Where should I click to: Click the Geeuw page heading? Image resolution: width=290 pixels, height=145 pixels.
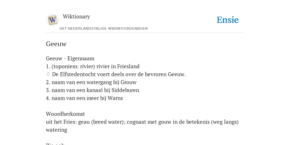[x=56, y=44]
